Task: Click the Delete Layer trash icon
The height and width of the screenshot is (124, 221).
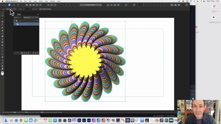Action: (x=38, y=53)
